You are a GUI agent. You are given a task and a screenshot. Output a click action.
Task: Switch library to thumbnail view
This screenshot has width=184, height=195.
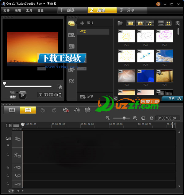pyautogui.click(x=168, y=23)
